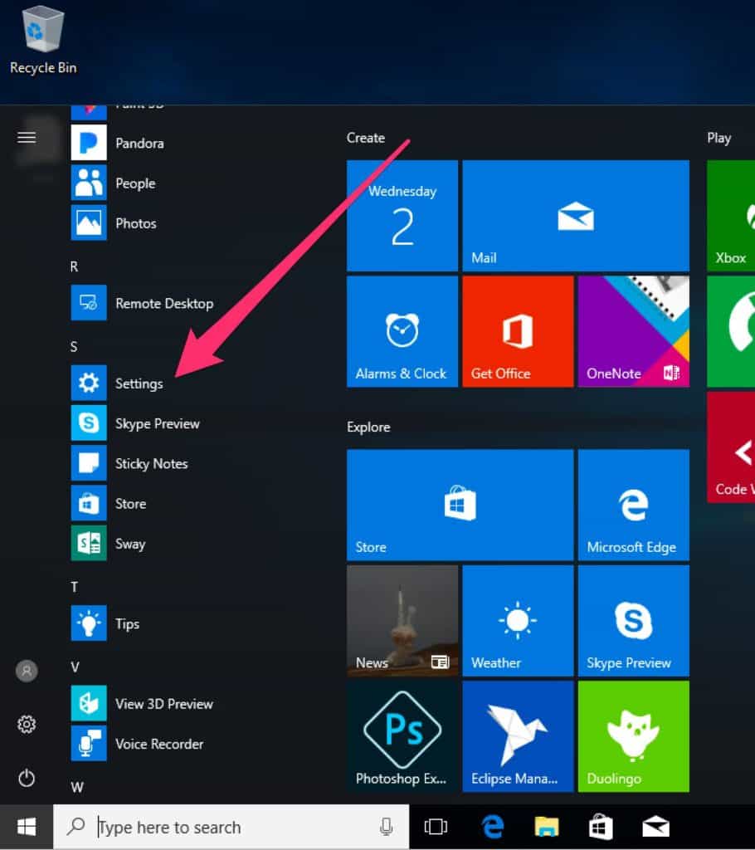Image resolution: width=755 pixels, height=850 pixels.
Task: Open the Duolingo tile
Action: click(x=634, y=736)
